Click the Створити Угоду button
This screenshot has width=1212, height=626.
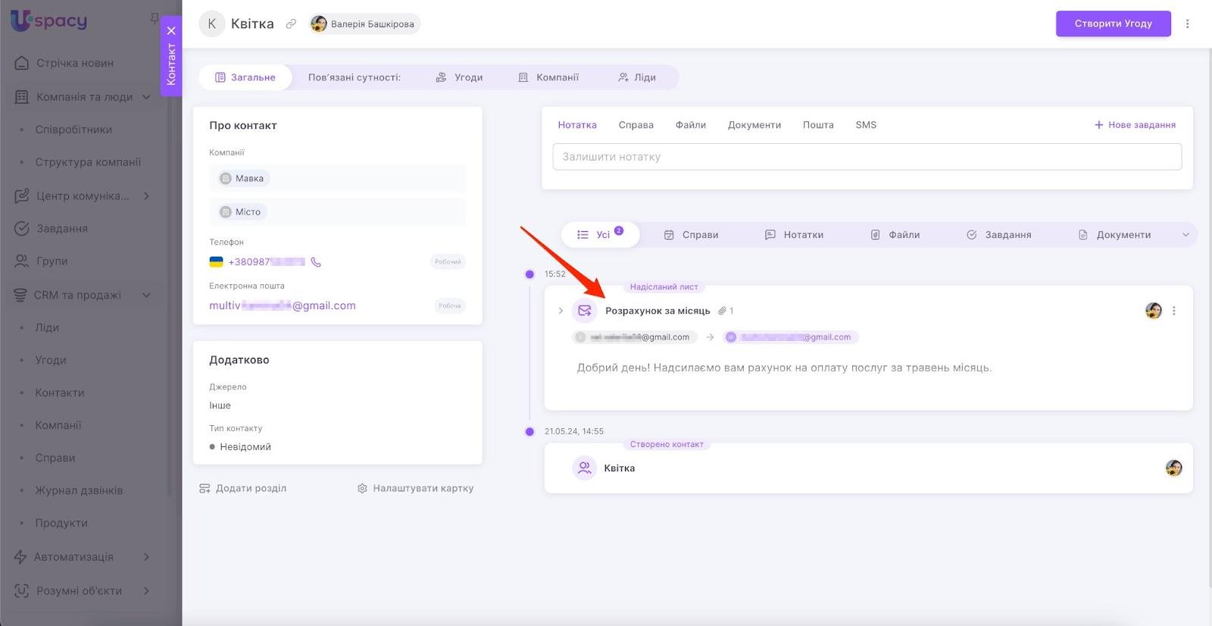pyautogui.click(x=1113, y=23)
